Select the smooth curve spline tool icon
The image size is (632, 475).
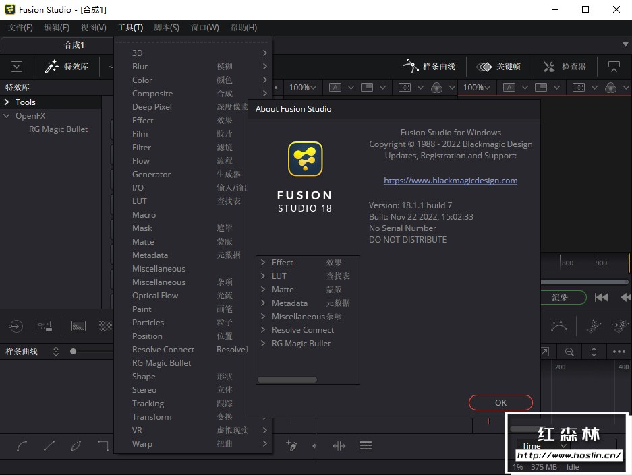(x=22, y=445)
